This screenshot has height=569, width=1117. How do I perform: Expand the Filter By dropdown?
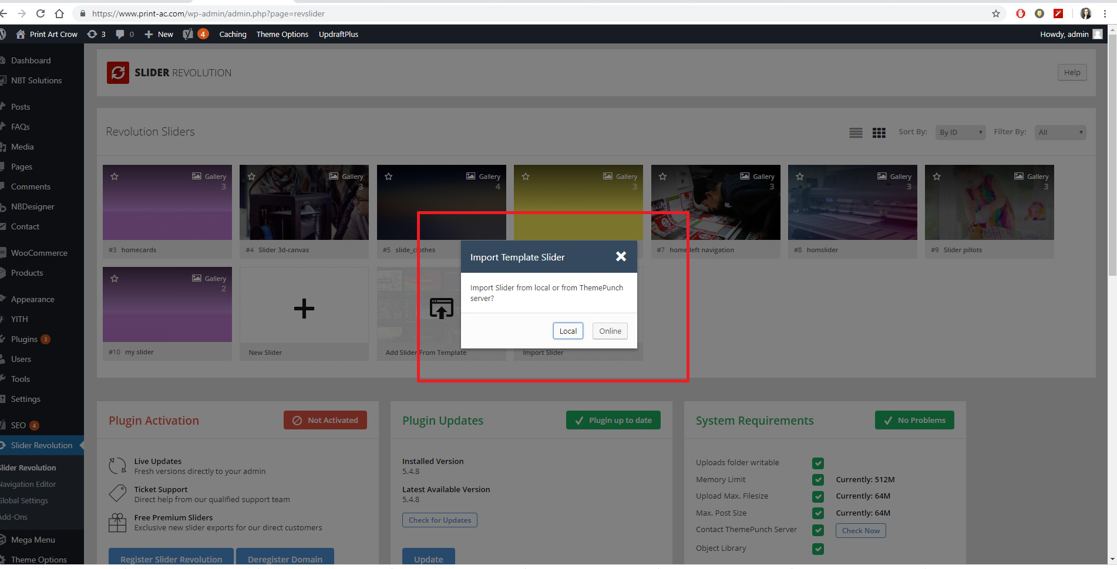coord(1060,133)
